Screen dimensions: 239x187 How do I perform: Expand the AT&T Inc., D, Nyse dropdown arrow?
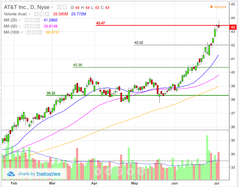pyautogui.click(x=52, y=7)
